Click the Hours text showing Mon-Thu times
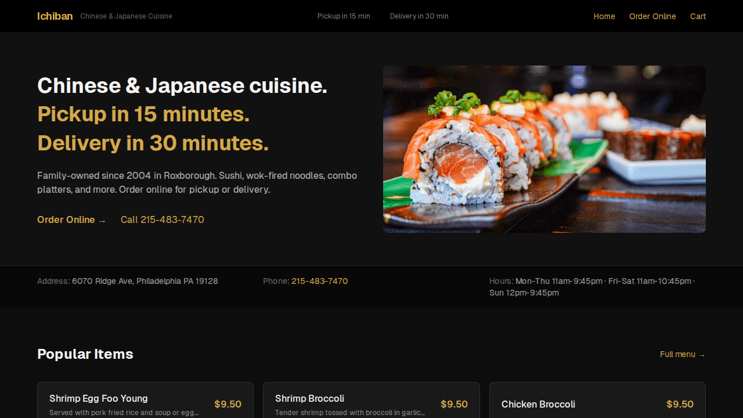Image resolution: width=743 pixels, height=418 pixels. (x=558, y=281)
